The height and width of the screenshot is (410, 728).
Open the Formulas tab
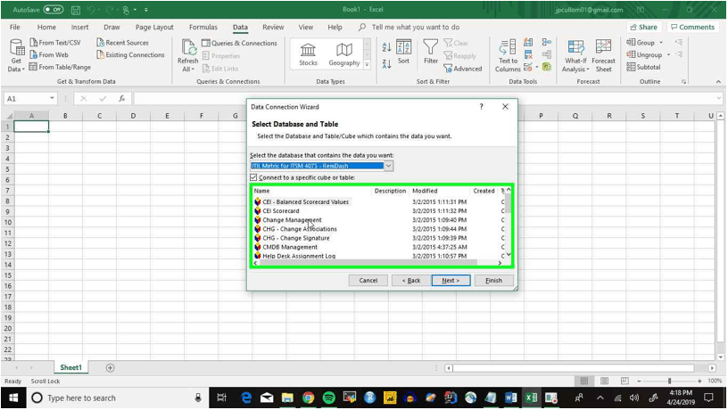click(203, 27)
